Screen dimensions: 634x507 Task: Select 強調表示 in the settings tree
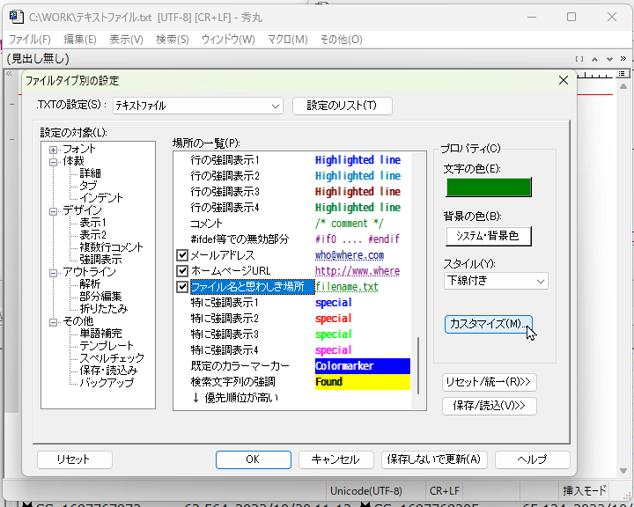coord(99,260)
